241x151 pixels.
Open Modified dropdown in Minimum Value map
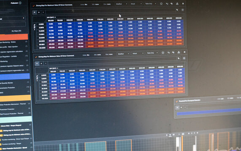123,54
